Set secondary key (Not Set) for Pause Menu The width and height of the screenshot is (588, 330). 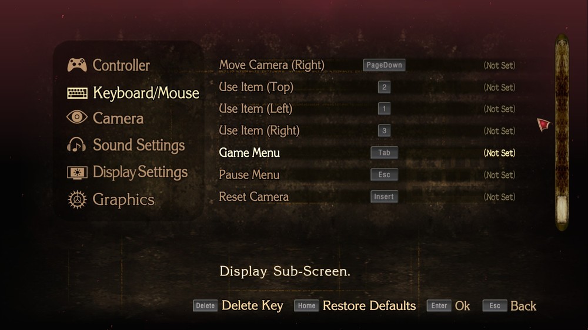point(499,175)
